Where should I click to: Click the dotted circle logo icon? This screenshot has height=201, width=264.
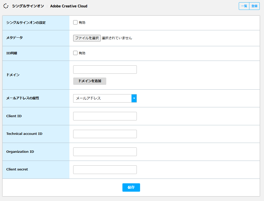(x=6, y=6)
